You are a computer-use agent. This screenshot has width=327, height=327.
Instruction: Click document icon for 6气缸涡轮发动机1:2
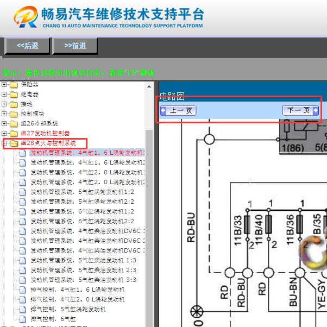[22, 212]
